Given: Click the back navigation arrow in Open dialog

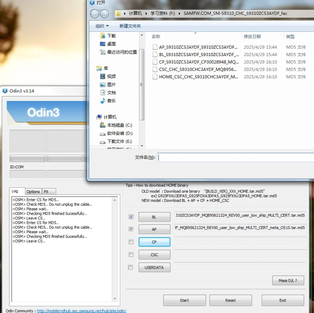Looking at the screenshot, I should click(x=94, y=14).
